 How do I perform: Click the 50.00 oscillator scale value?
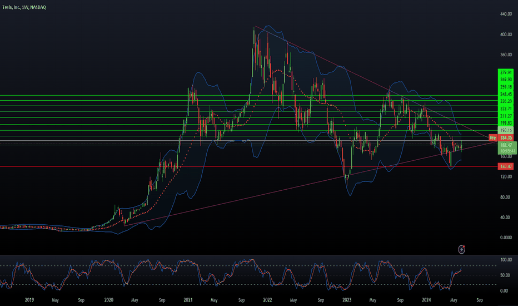click(x=504, y=275)
